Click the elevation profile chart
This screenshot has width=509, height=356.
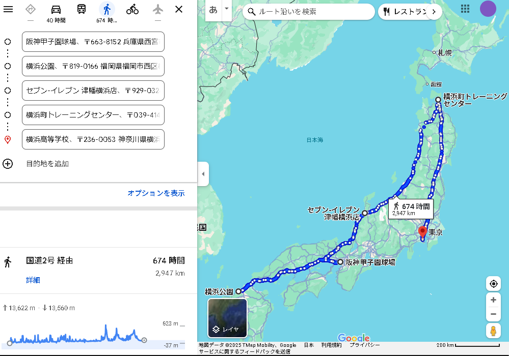(94, 335)
